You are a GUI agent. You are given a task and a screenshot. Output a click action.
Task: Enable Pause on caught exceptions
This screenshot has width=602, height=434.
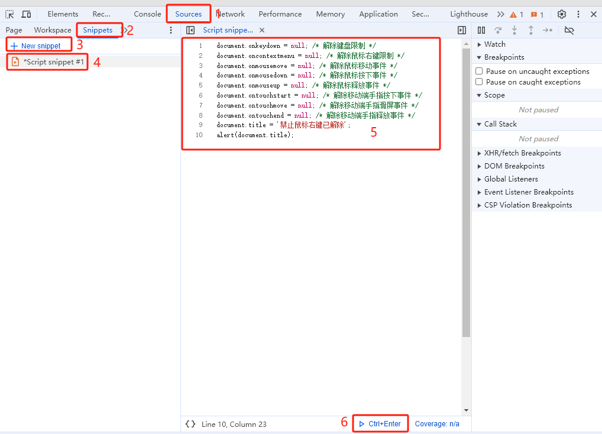pos(480,82)
